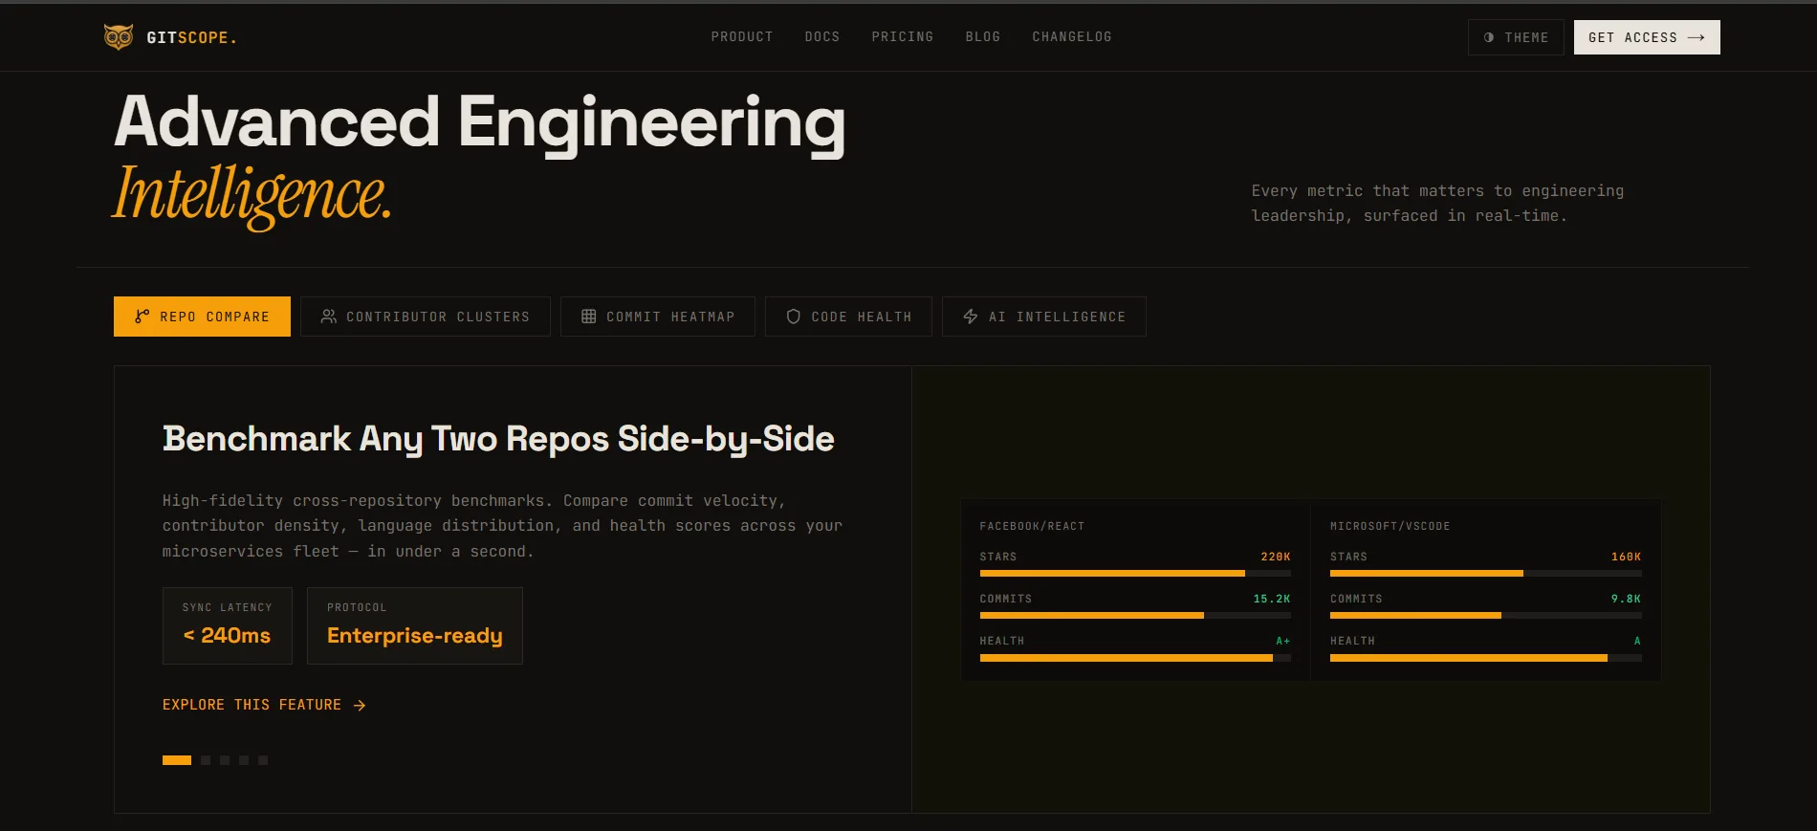Click the 160K stars value

(1626, 557)
